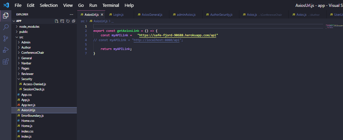
Task: Open the Explorer view in activity bar
Action: click(x=6, y=15)
